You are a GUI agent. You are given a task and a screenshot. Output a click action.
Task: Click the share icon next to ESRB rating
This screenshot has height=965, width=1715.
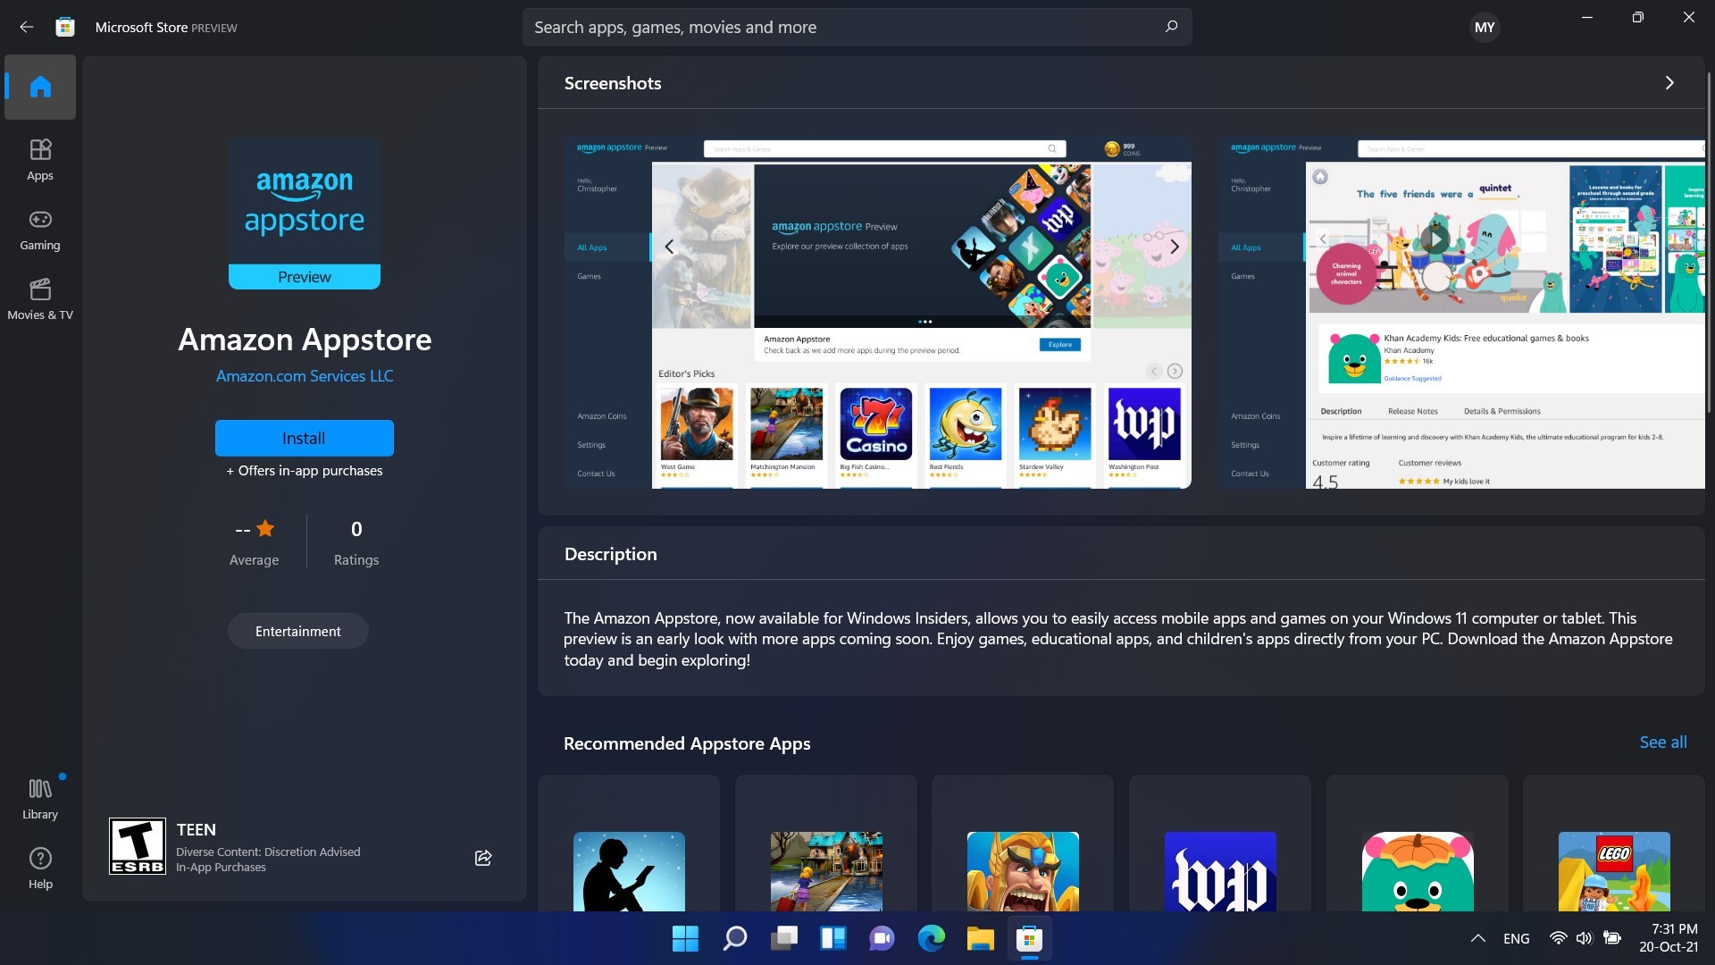[x=482, y=857]
